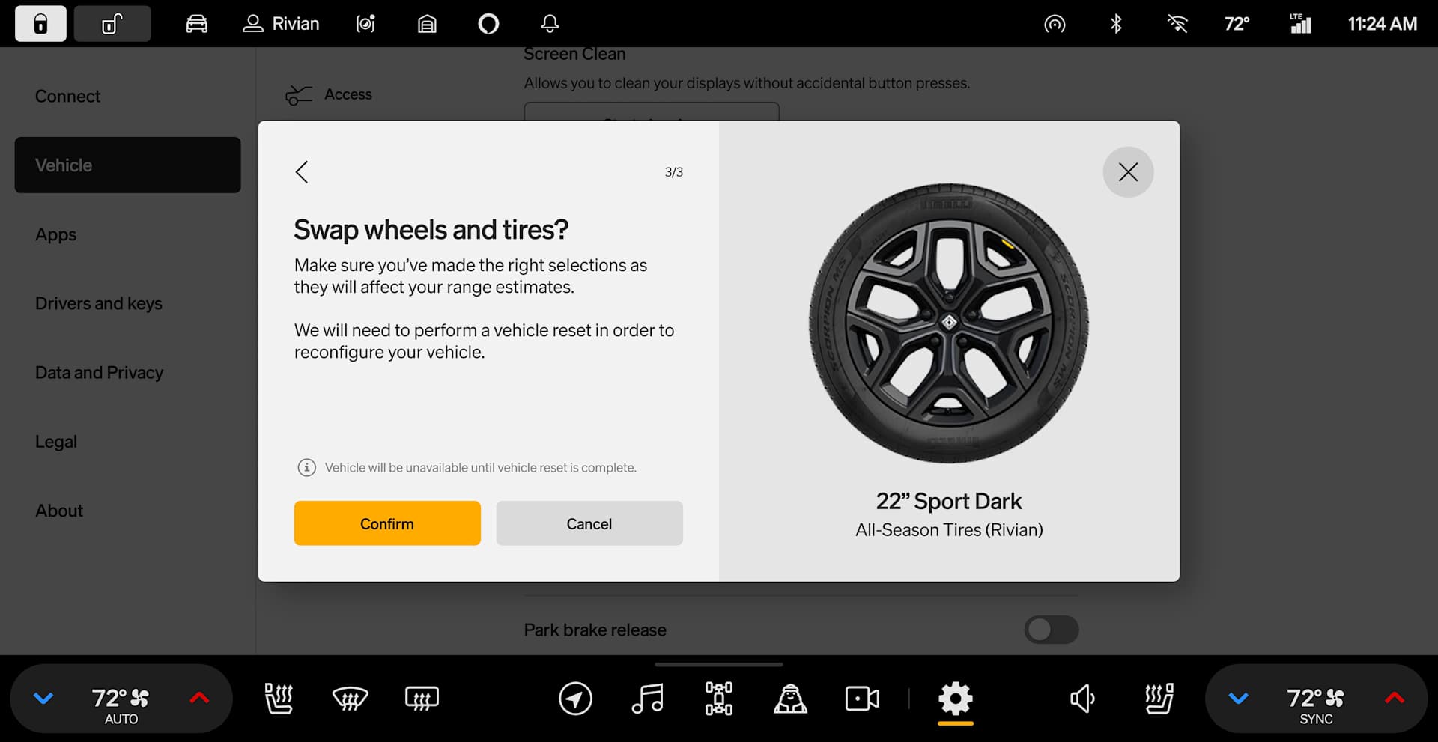The width and height of the screenshot is (1438, 742).
Task: Tap the dock drag handle bar
Action: 719,664
